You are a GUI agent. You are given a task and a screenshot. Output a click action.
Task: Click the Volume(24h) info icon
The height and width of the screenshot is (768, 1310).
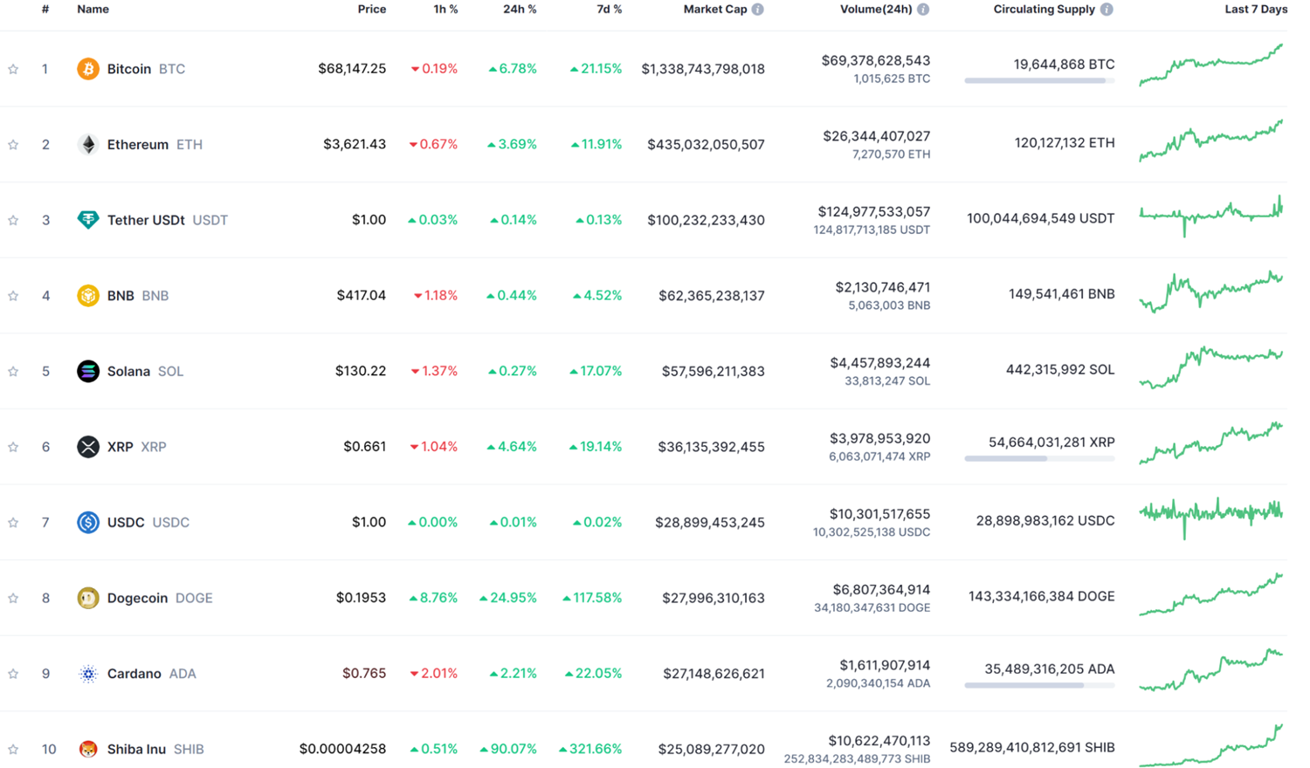[923, 10]
